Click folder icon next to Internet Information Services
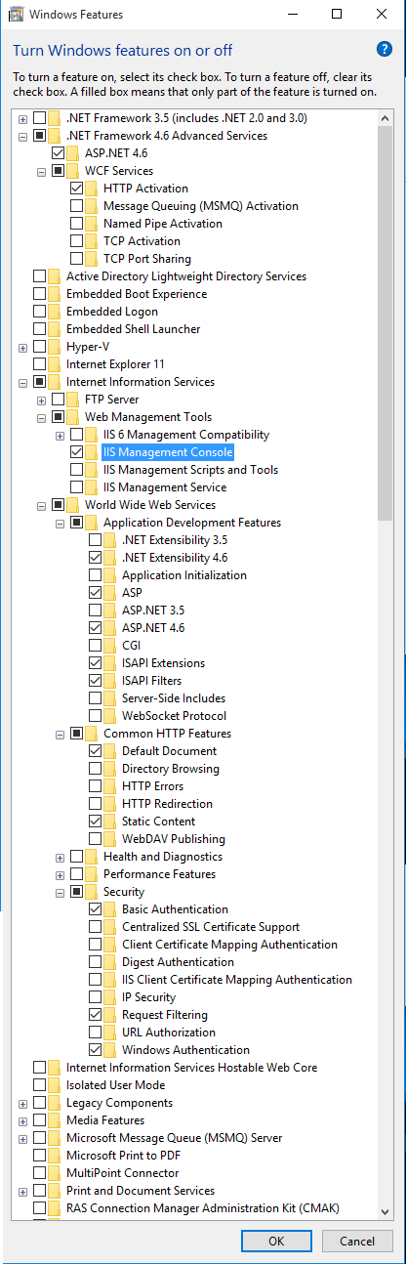 [x=55, y=382]
